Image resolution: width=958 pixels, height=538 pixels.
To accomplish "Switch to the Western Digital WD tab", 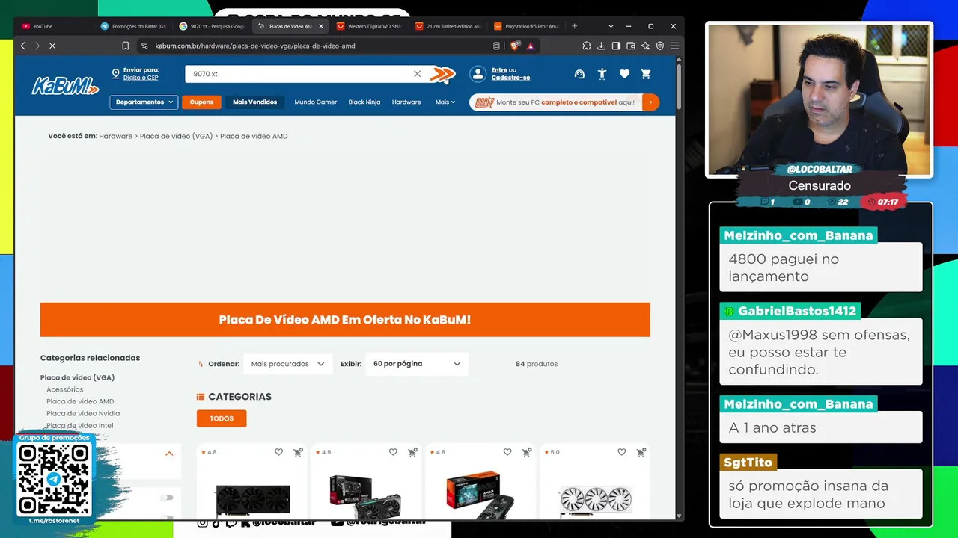I will (369, 26).
